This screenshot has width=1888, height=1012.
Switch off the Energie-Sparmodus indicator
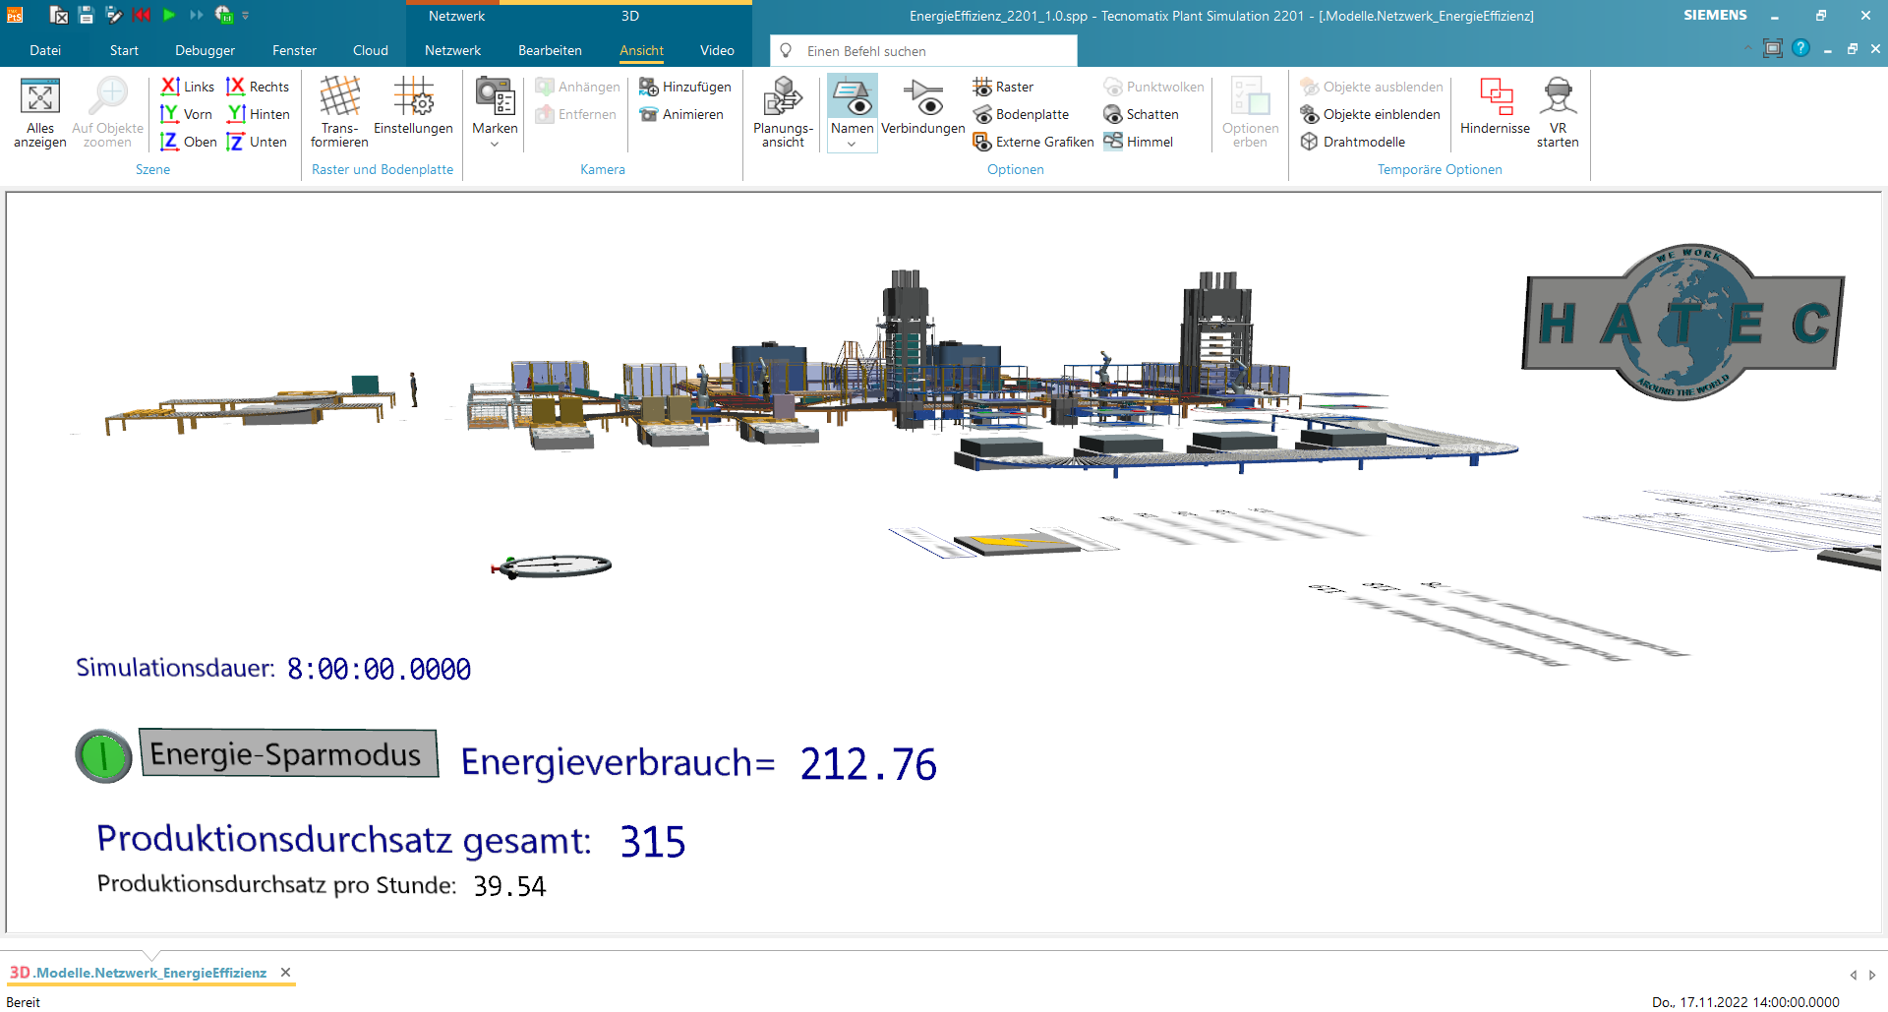click(x=103, y=756)
